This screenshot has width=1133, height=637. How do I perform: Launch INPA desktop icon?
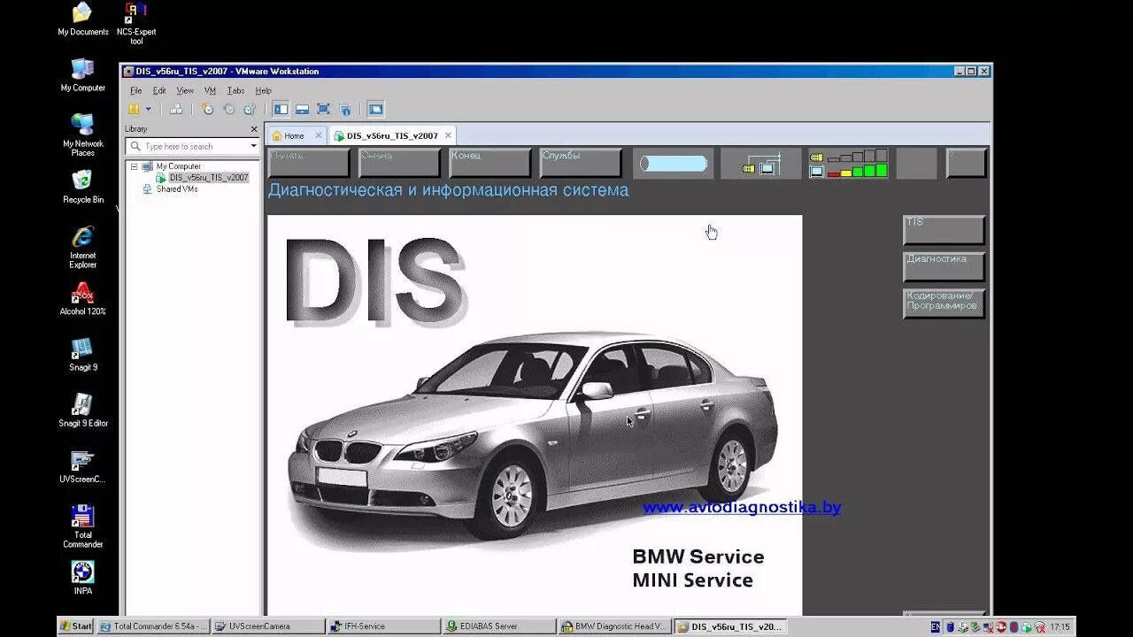click(x=82, y=579)
